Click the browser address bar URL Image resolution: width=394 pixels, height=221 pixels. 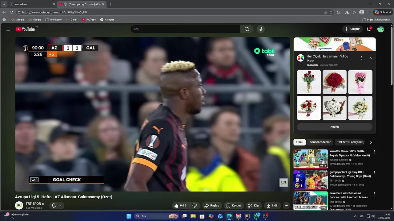(54, 12)
